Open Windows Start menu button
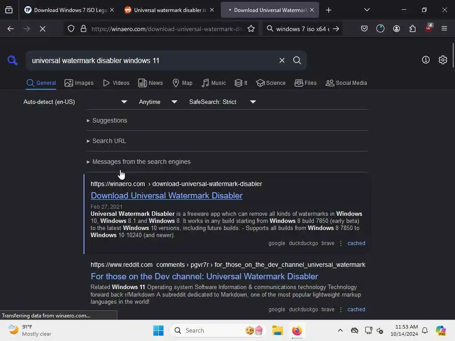This screenshot has height=341, width=455. [x=158, y=330]
